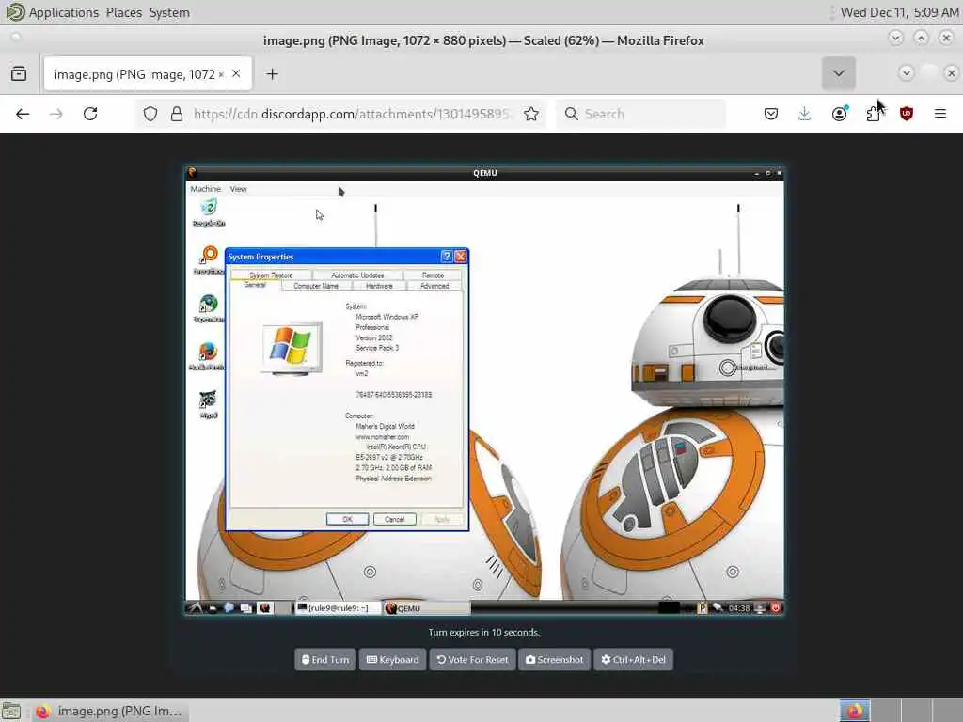Select the General tab

tap(255, 286)
